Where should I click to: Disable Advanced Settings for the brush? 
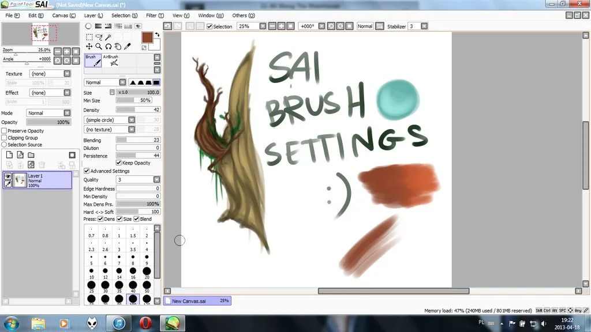(x=87, y=171)
